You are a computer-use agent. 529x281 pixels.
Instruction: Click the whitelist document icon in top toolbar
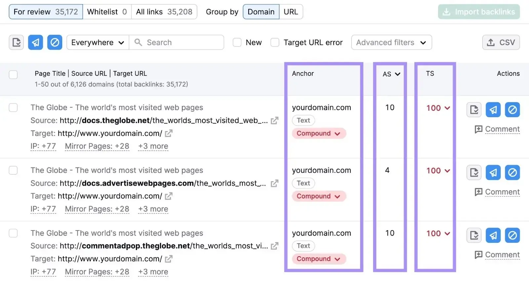[x=16, y=43]
